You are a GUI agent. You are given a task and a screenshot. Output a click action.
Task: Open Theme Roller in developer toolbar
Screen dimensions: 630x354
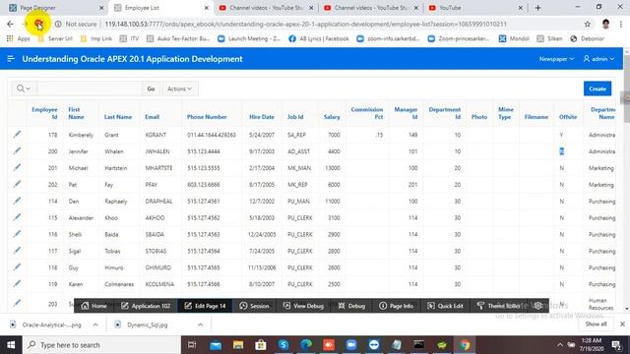tap(499, 306)
